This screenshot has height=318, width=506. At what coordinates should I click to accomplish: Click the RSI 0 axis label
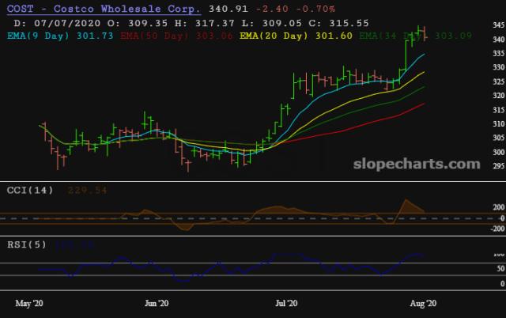click(503, 284)
